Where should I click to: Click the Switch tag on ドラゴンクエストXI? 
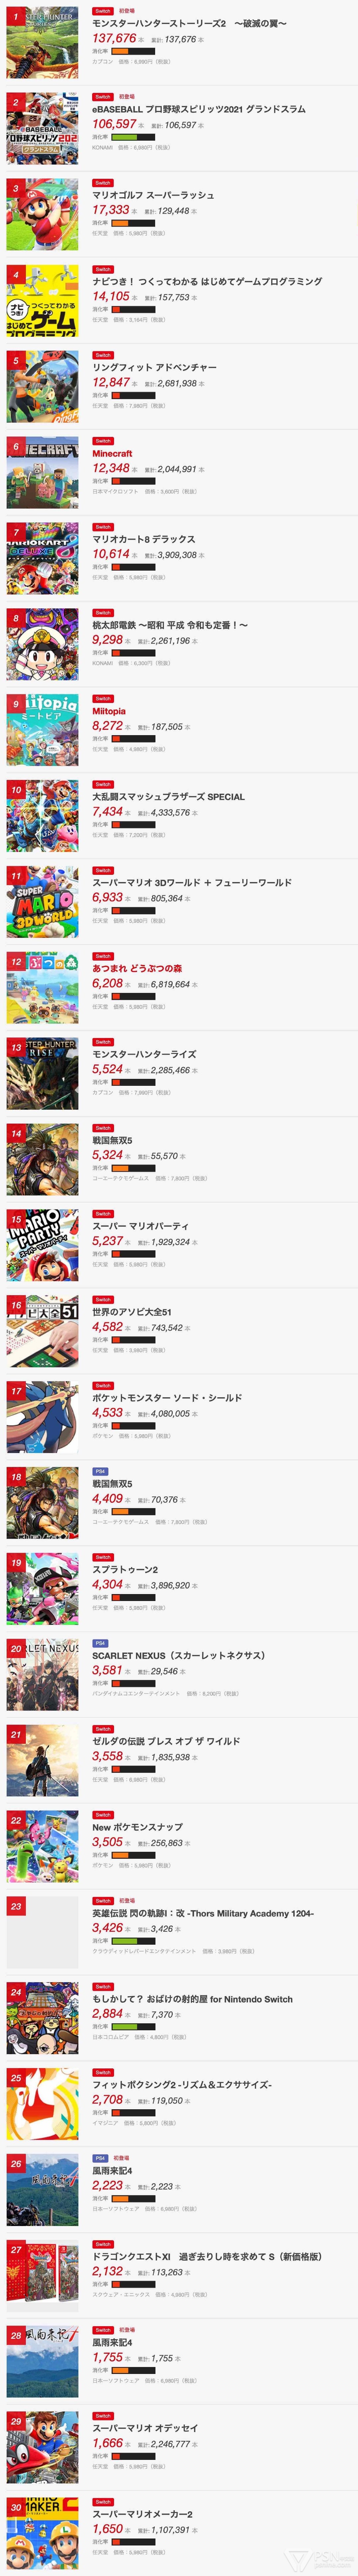click(102, 2244)
